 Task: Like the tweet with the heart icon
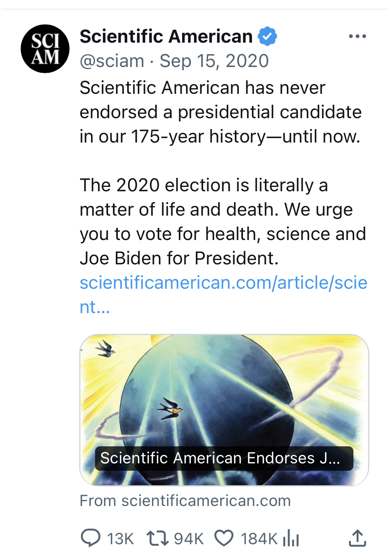tap(224, 538)
